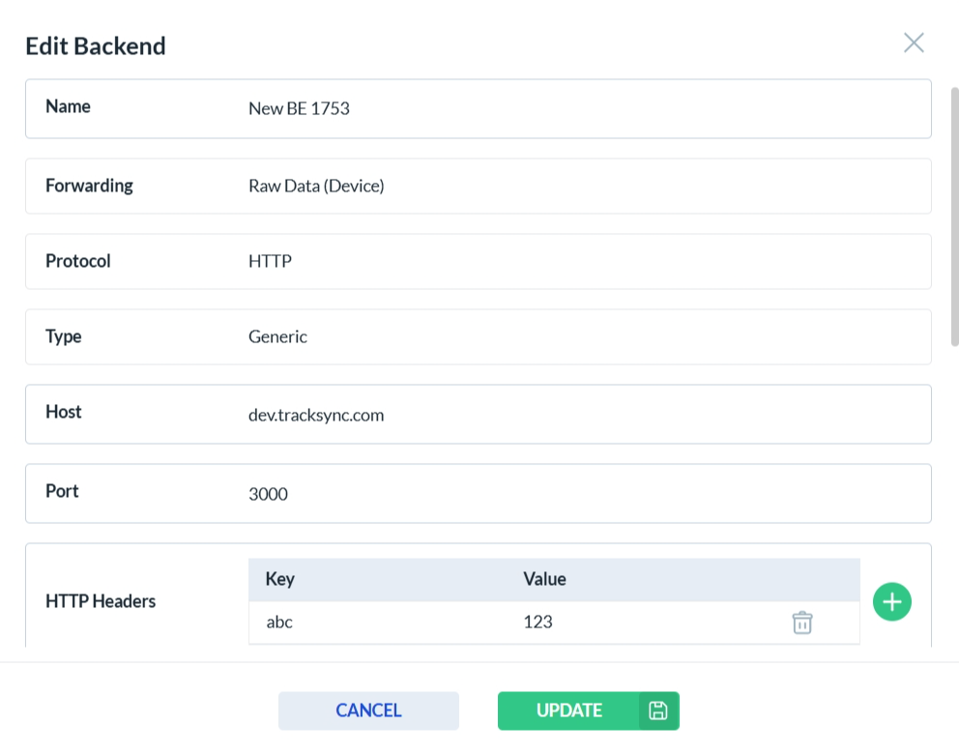959x754 pixels.
Task: Click the dialog vertical scrollbar thumb
Action: (954, 215)
